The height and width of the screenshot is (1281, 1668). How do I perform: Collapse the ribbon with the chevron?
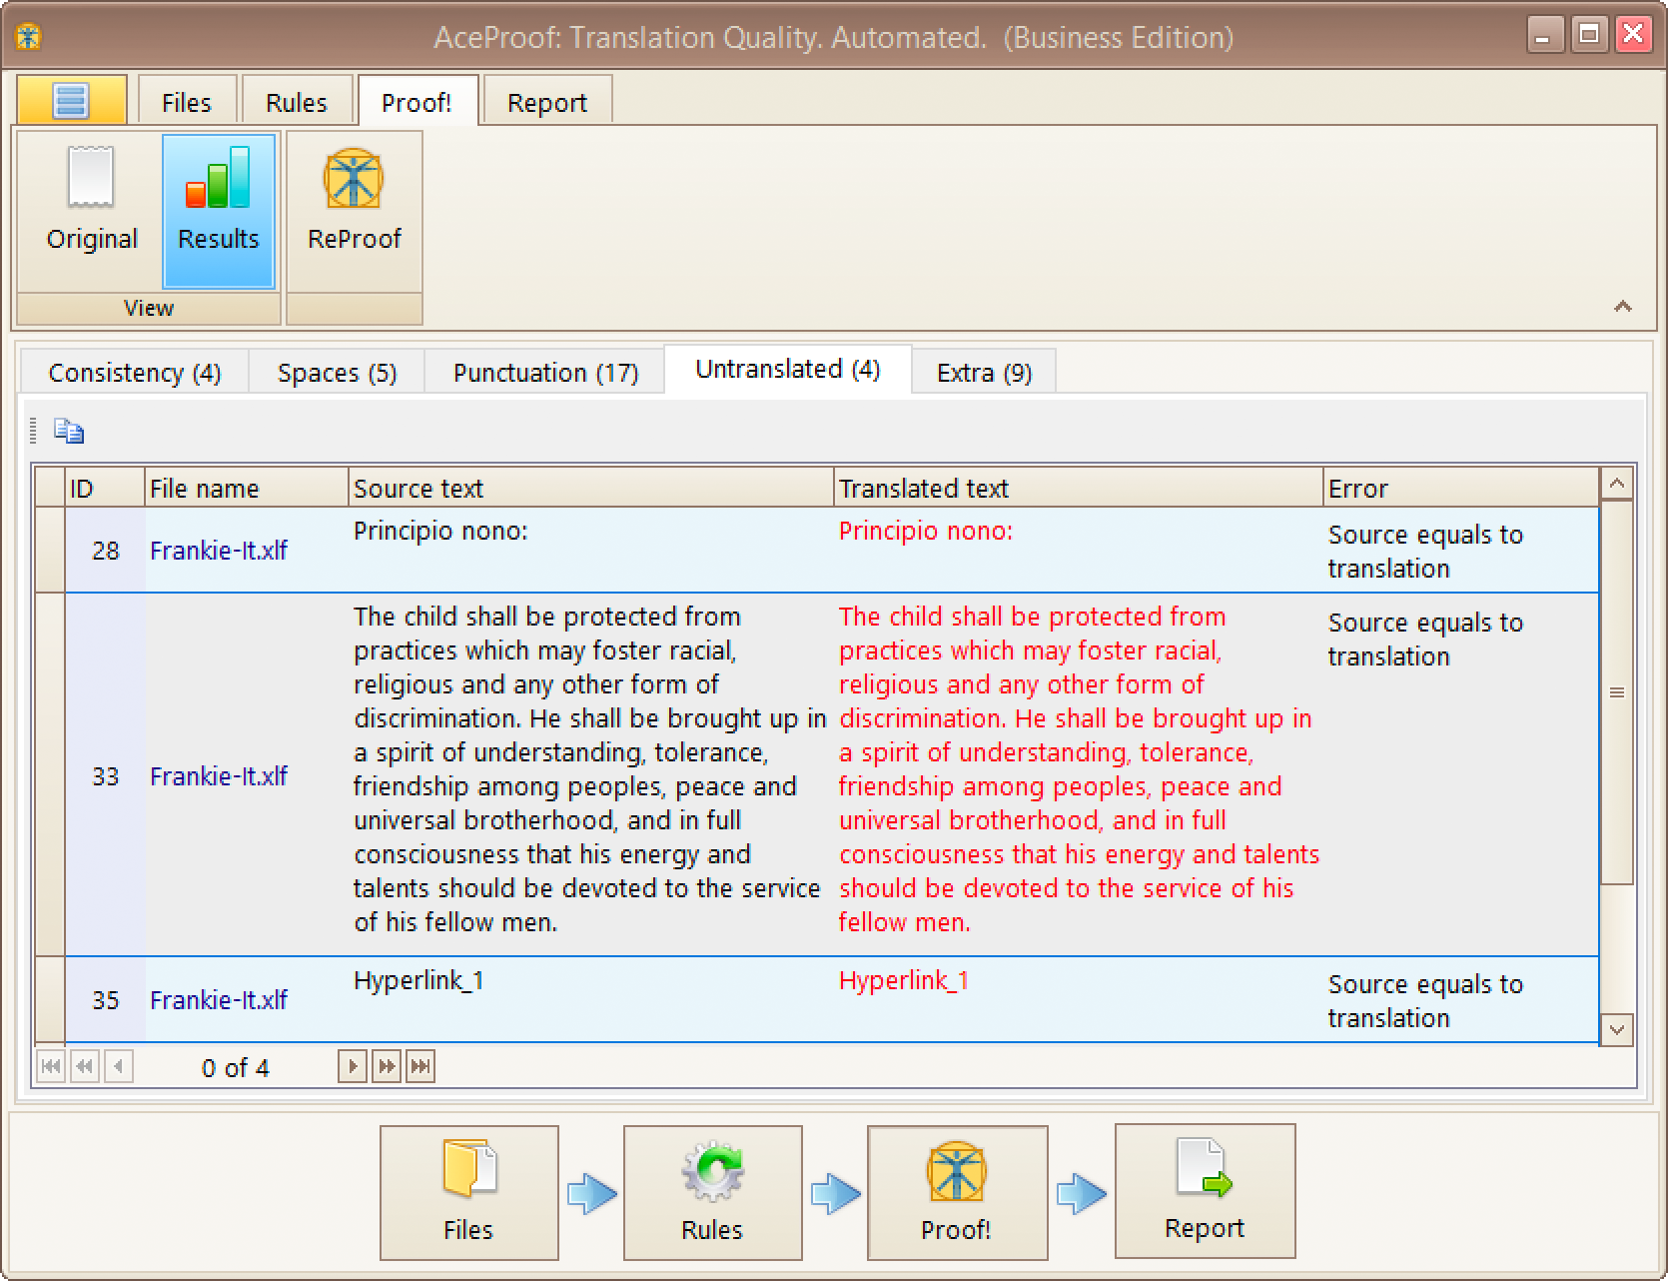[x=1623, y=306]
